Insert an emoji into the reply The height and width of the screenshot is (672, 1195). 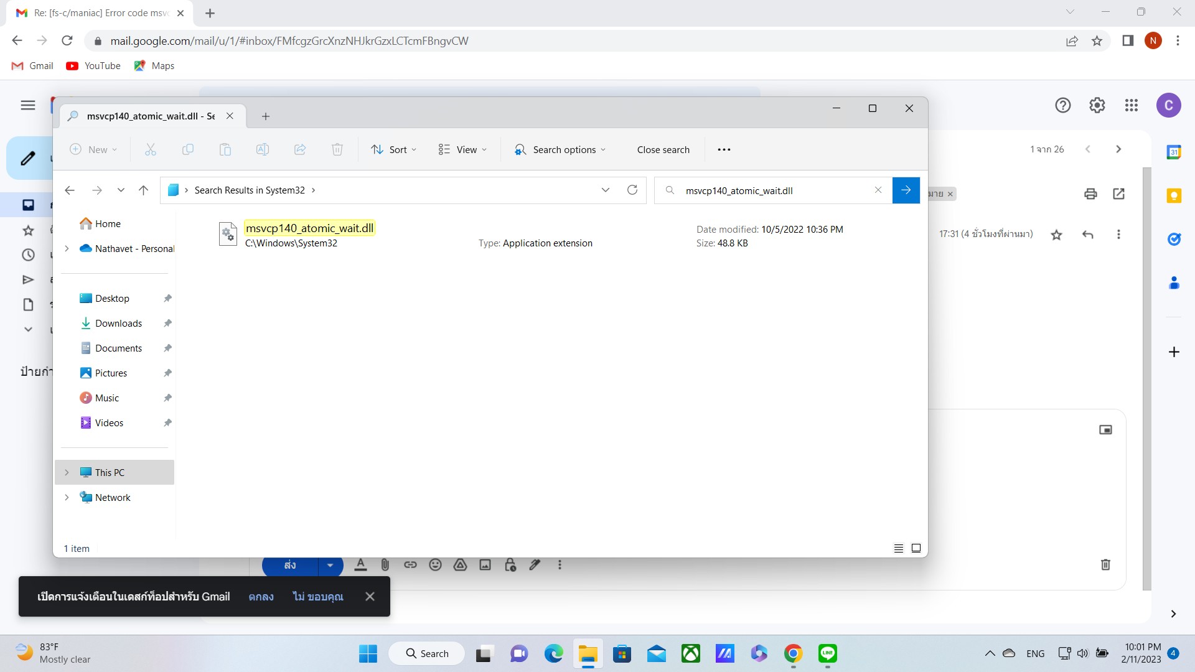pyautogui.click(x=435, y=564)
